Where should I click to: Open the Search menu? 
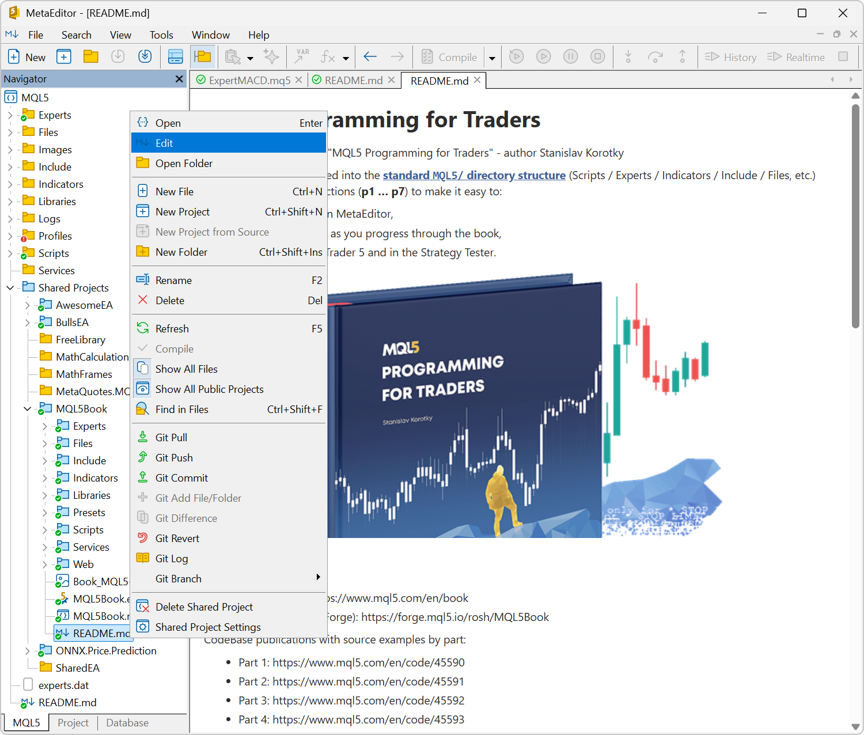click(76, 35)
